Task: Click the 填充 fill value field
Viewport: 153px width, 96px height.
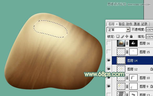Action: pos(149,37)
